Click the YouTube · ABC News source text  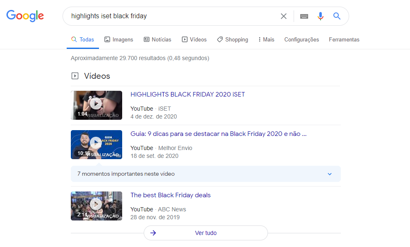tap(158, 209)
